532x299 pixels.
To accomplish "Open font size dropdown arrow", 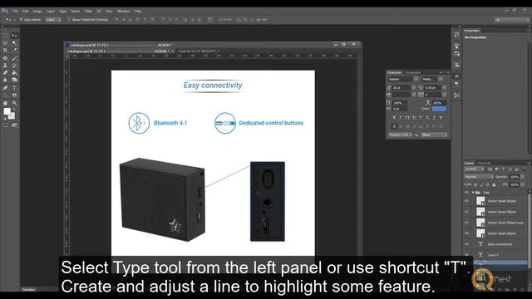I will click(414, 88).
